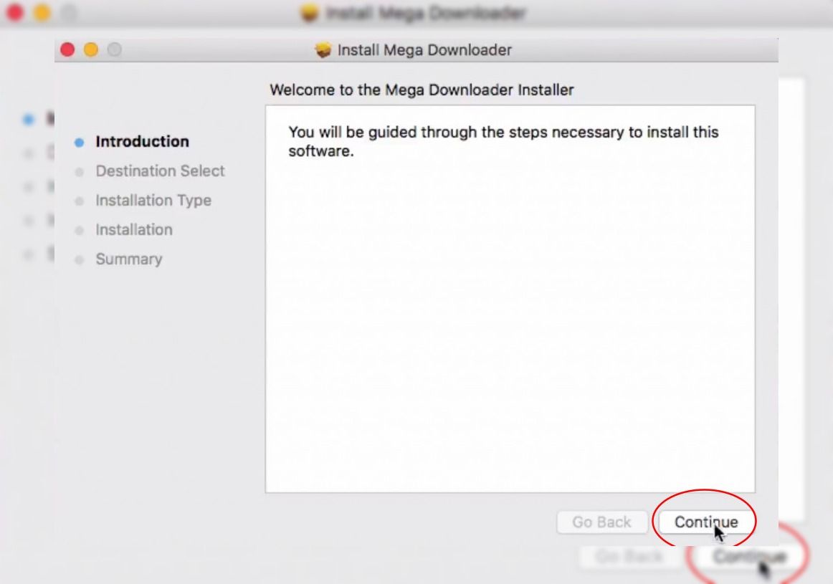Click the 'You will be guided' message text
This screenshot has width=833, height=584.
pos(503,141)
